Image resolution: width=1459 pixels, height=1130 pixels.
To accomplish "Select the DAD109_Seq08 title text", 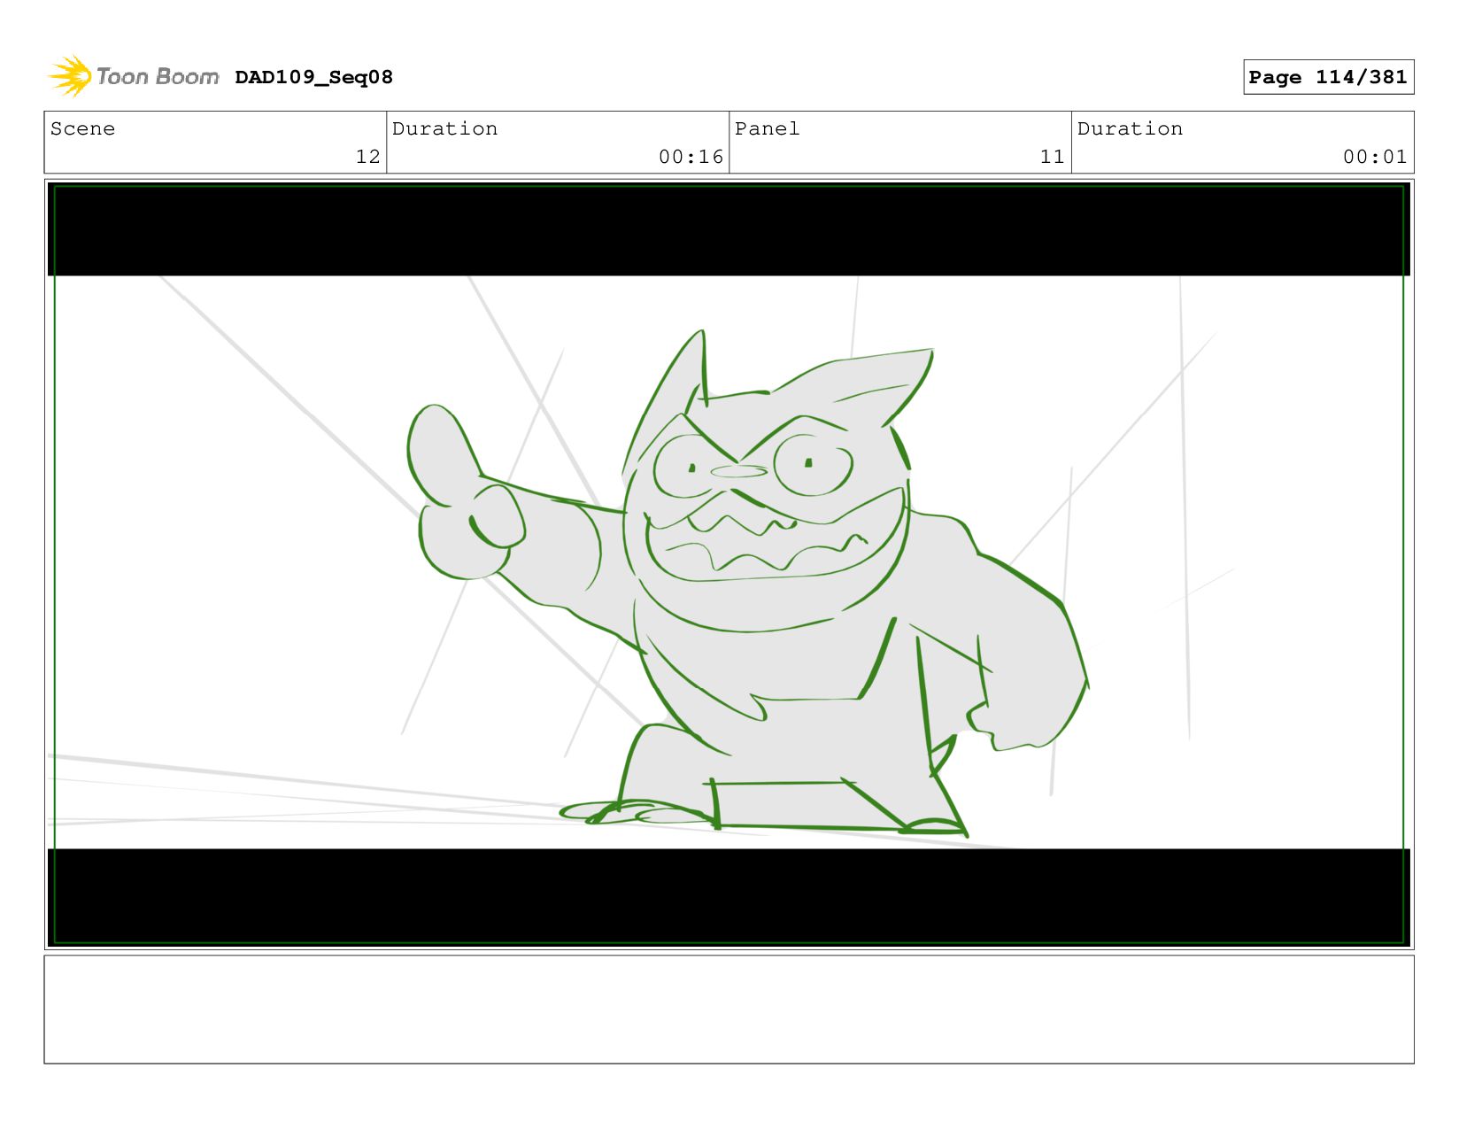I will pyautogui.click(x=313, y=77).
